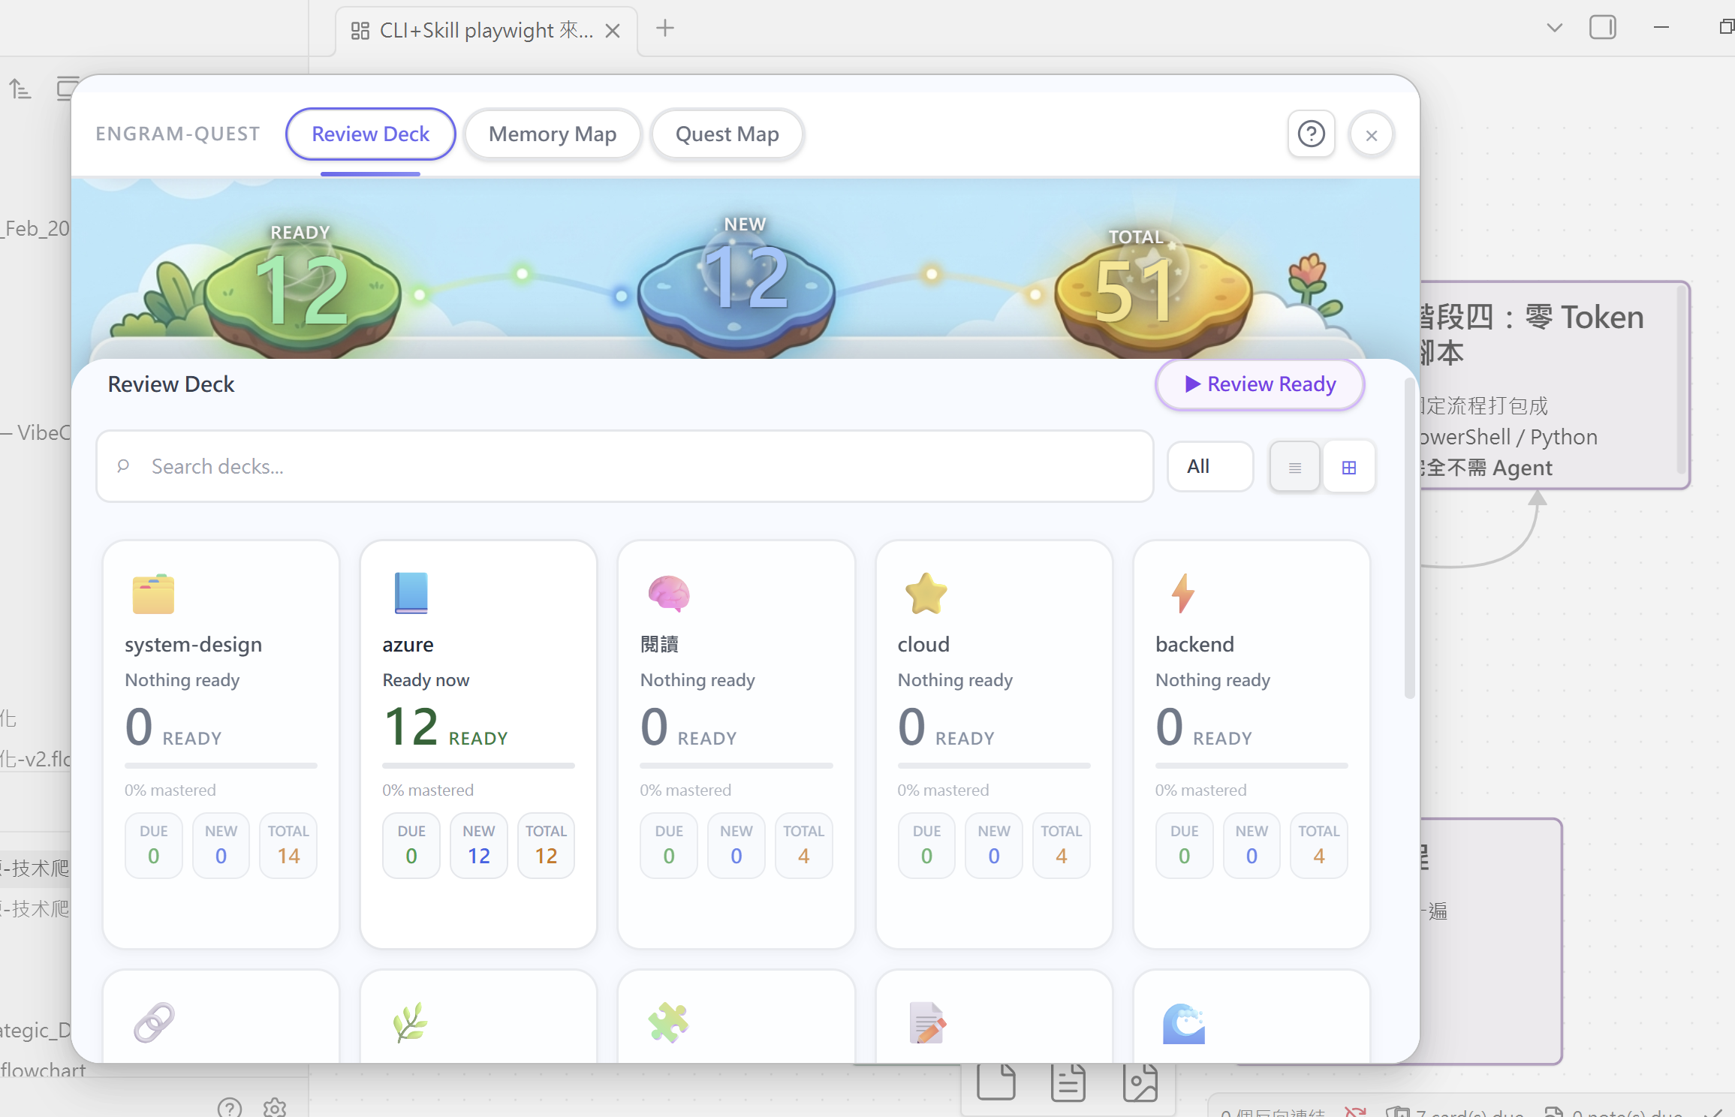Open the All filter dropdown
1735x1117 pixels.
point(1210,466)
